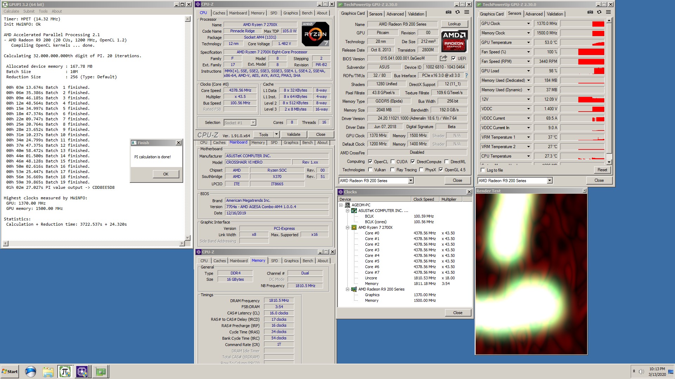This screenshot has height=379, width=675.
Task: Open the GPU selector dropdown in the Graphics Card window
Action: [411, 181]
